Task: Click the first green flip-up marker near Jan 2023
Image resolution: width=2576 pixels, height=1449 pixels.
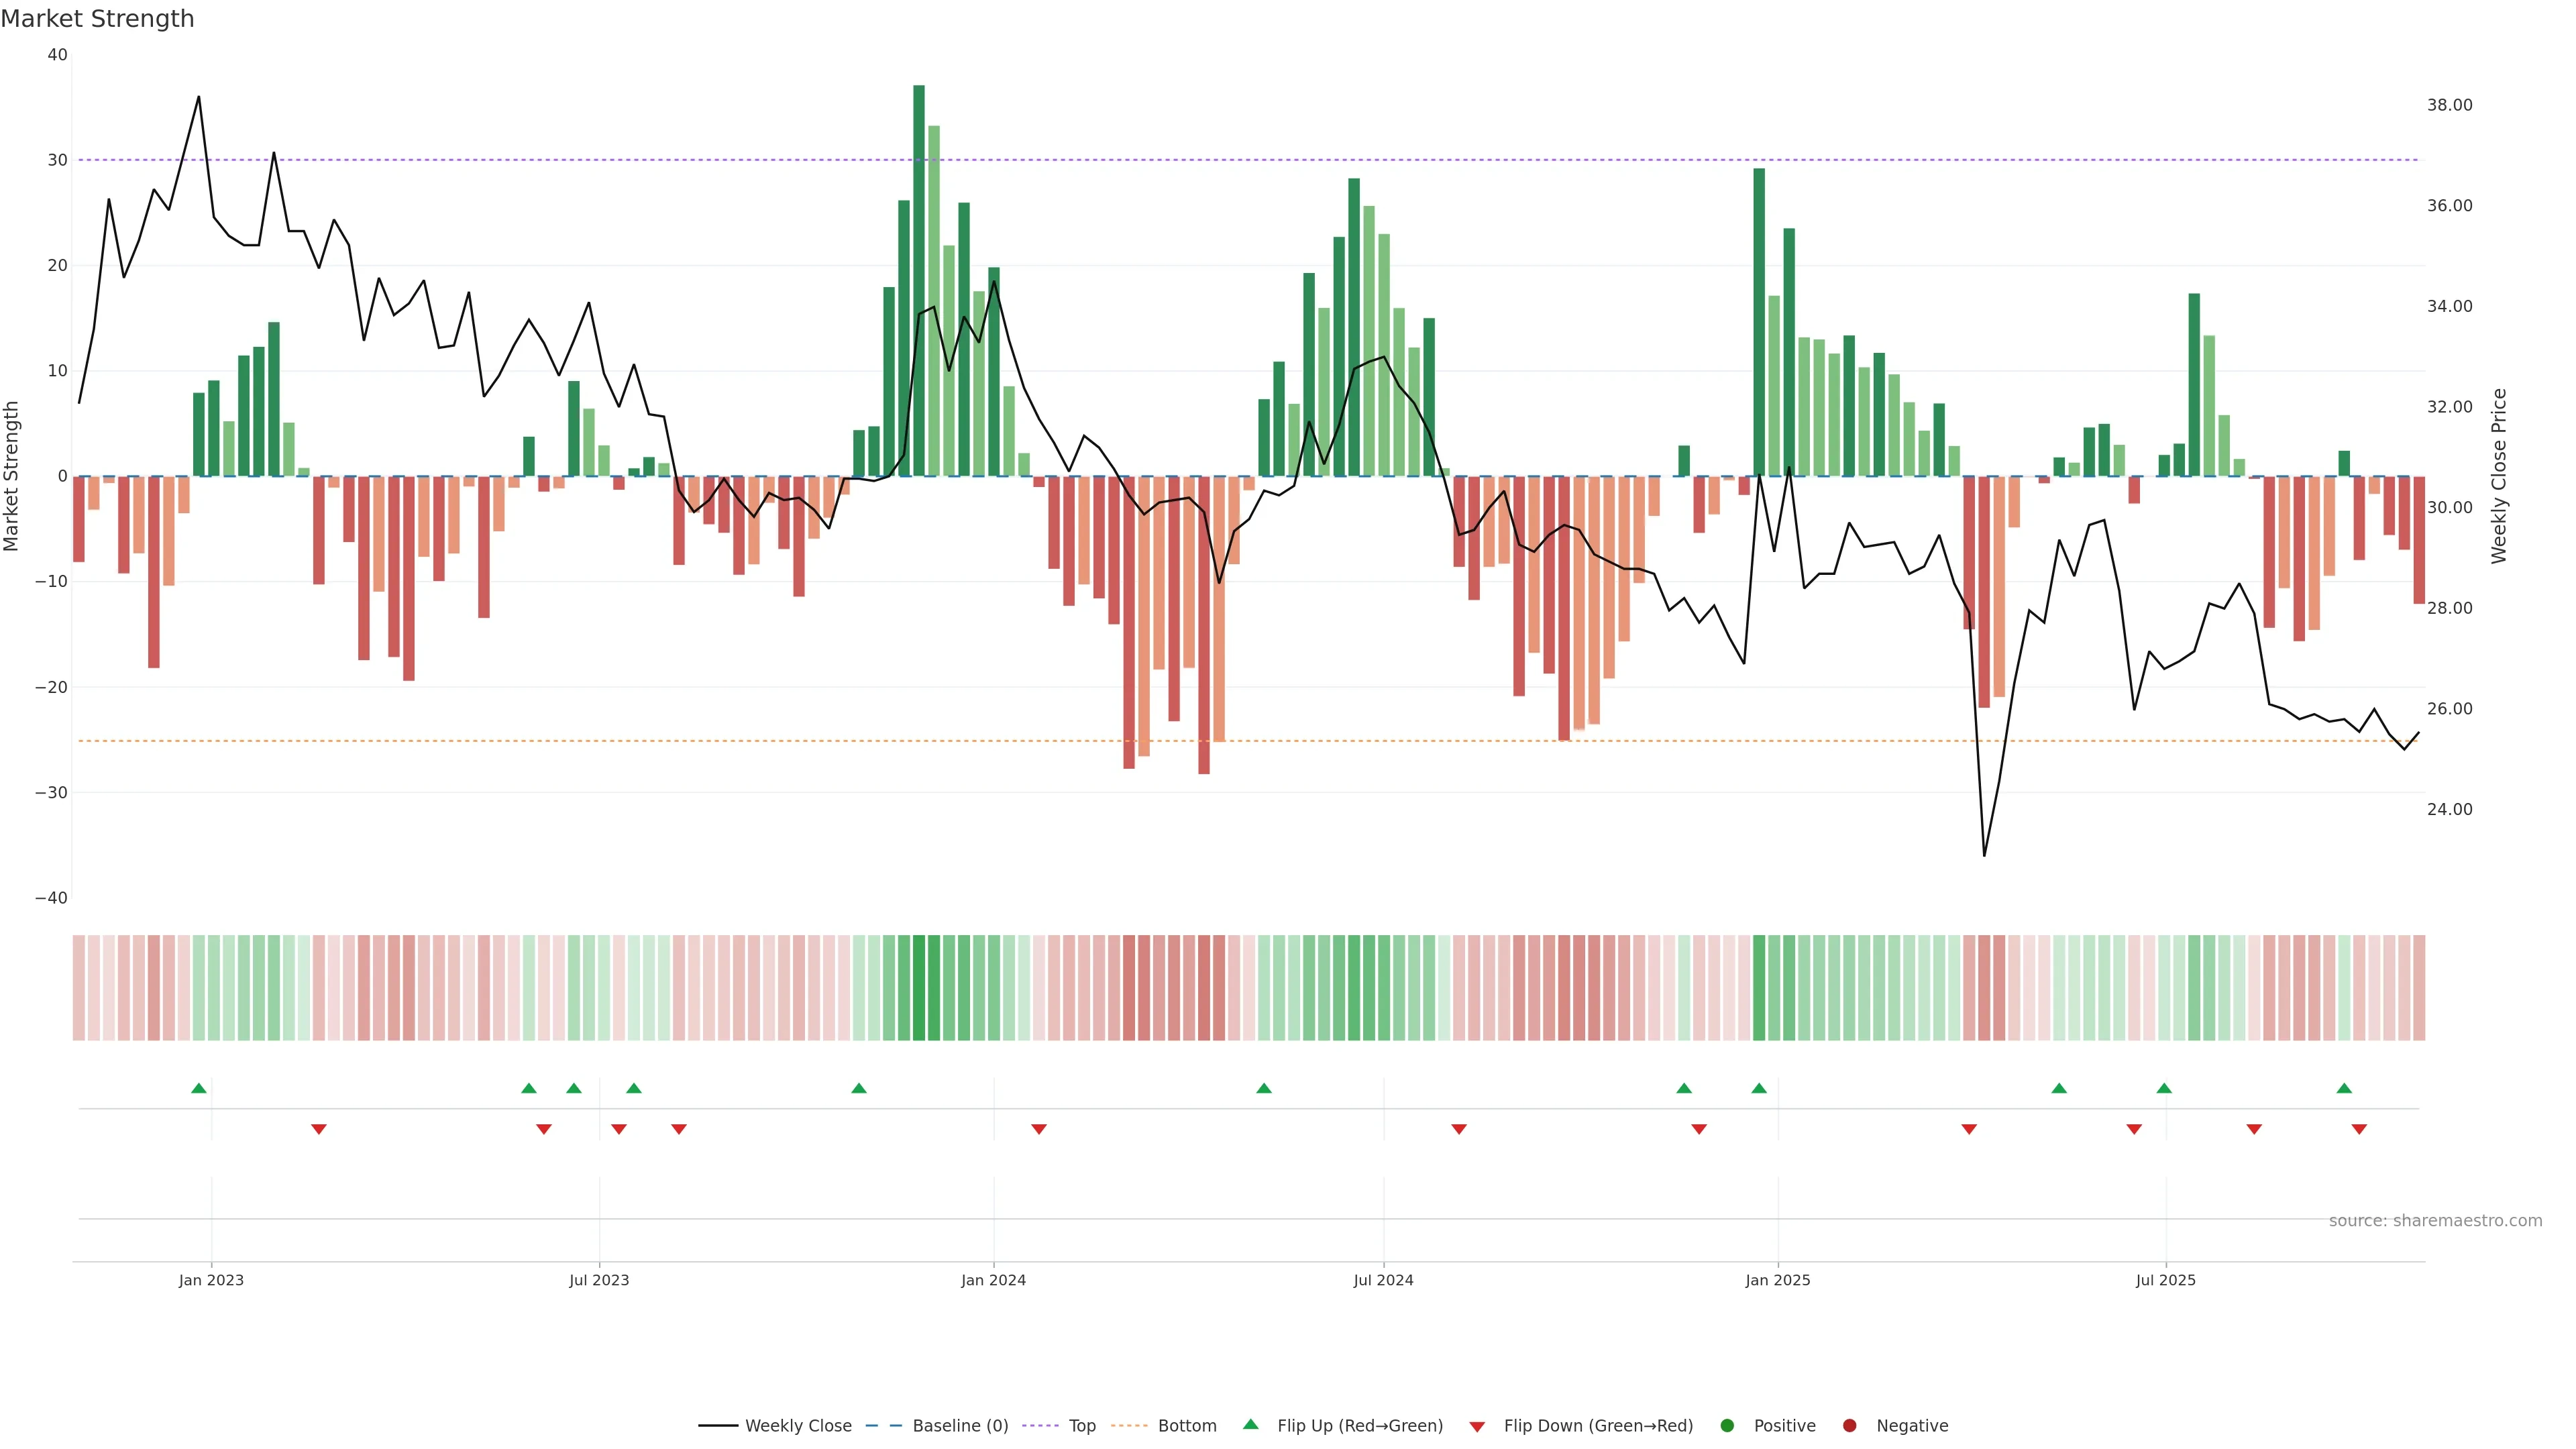Action: click(199, 1088)
